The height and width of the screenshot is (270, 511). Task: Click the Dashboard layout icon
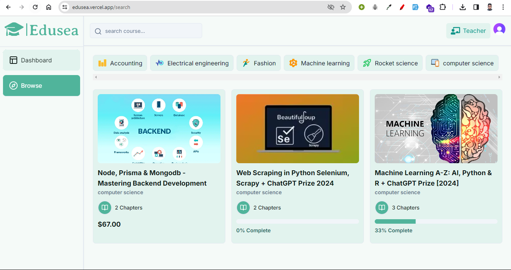[x=13, y=60]
